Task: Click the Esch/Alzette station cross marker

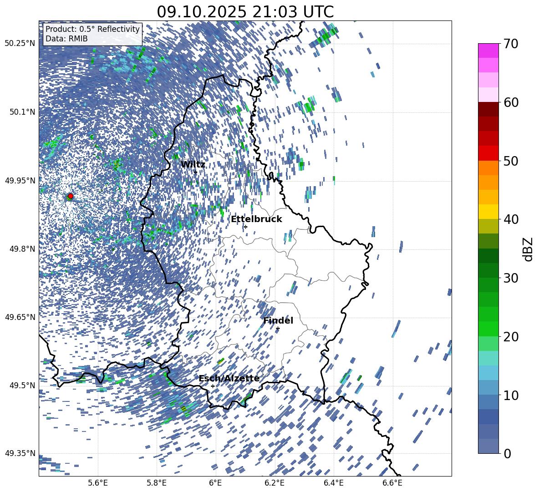Action: [213, 386]
